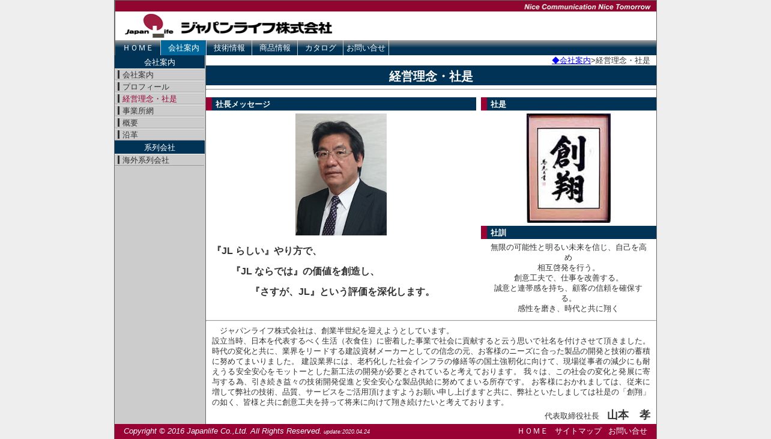Viewport: 771px width, 439px height.
Task: Click the copyright notice text
Action: [223, 431]
